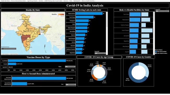The height and width of the screenshot is (95, 170).
Task: Click the '400,150,406' first dose value
Action: point(70,78)
